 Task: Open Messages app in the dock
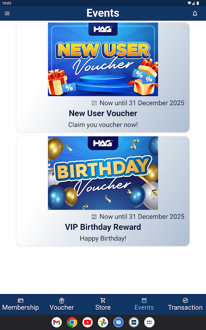[118, 322]
